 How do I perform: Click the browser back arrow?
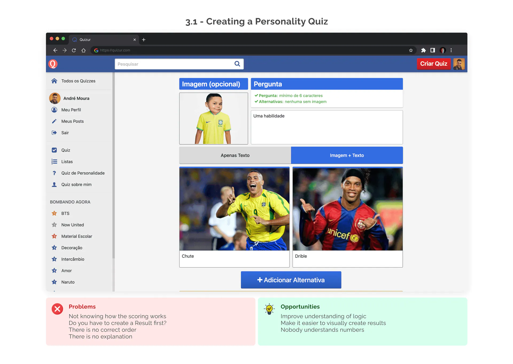pyautogui.click(x=55, y=50)
